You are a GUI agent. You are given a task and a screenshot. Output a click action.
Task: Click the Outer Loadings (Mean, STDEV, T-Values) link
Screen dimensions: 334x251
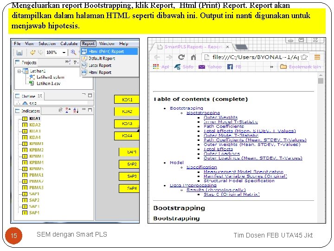coord(253,158)
